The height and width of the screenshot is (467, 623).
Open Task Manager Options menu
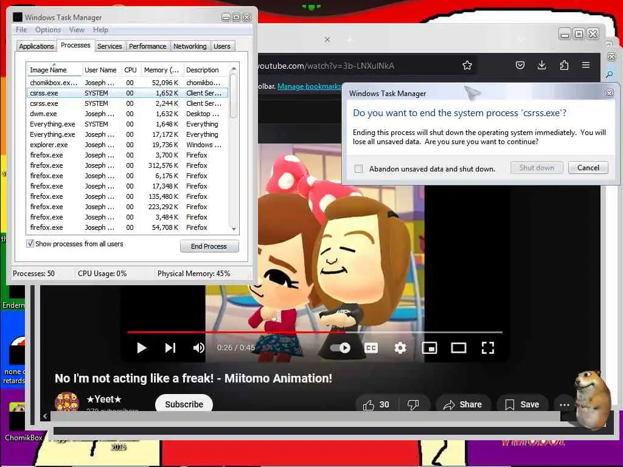pyautogui.click(x=48, y=30)
